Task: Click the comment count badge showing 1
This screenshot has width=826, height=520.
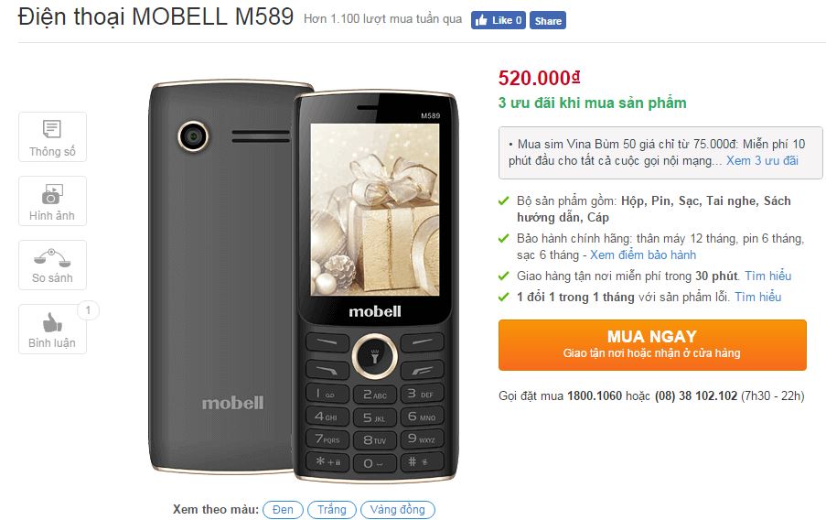Action: (x=88, y=310)
